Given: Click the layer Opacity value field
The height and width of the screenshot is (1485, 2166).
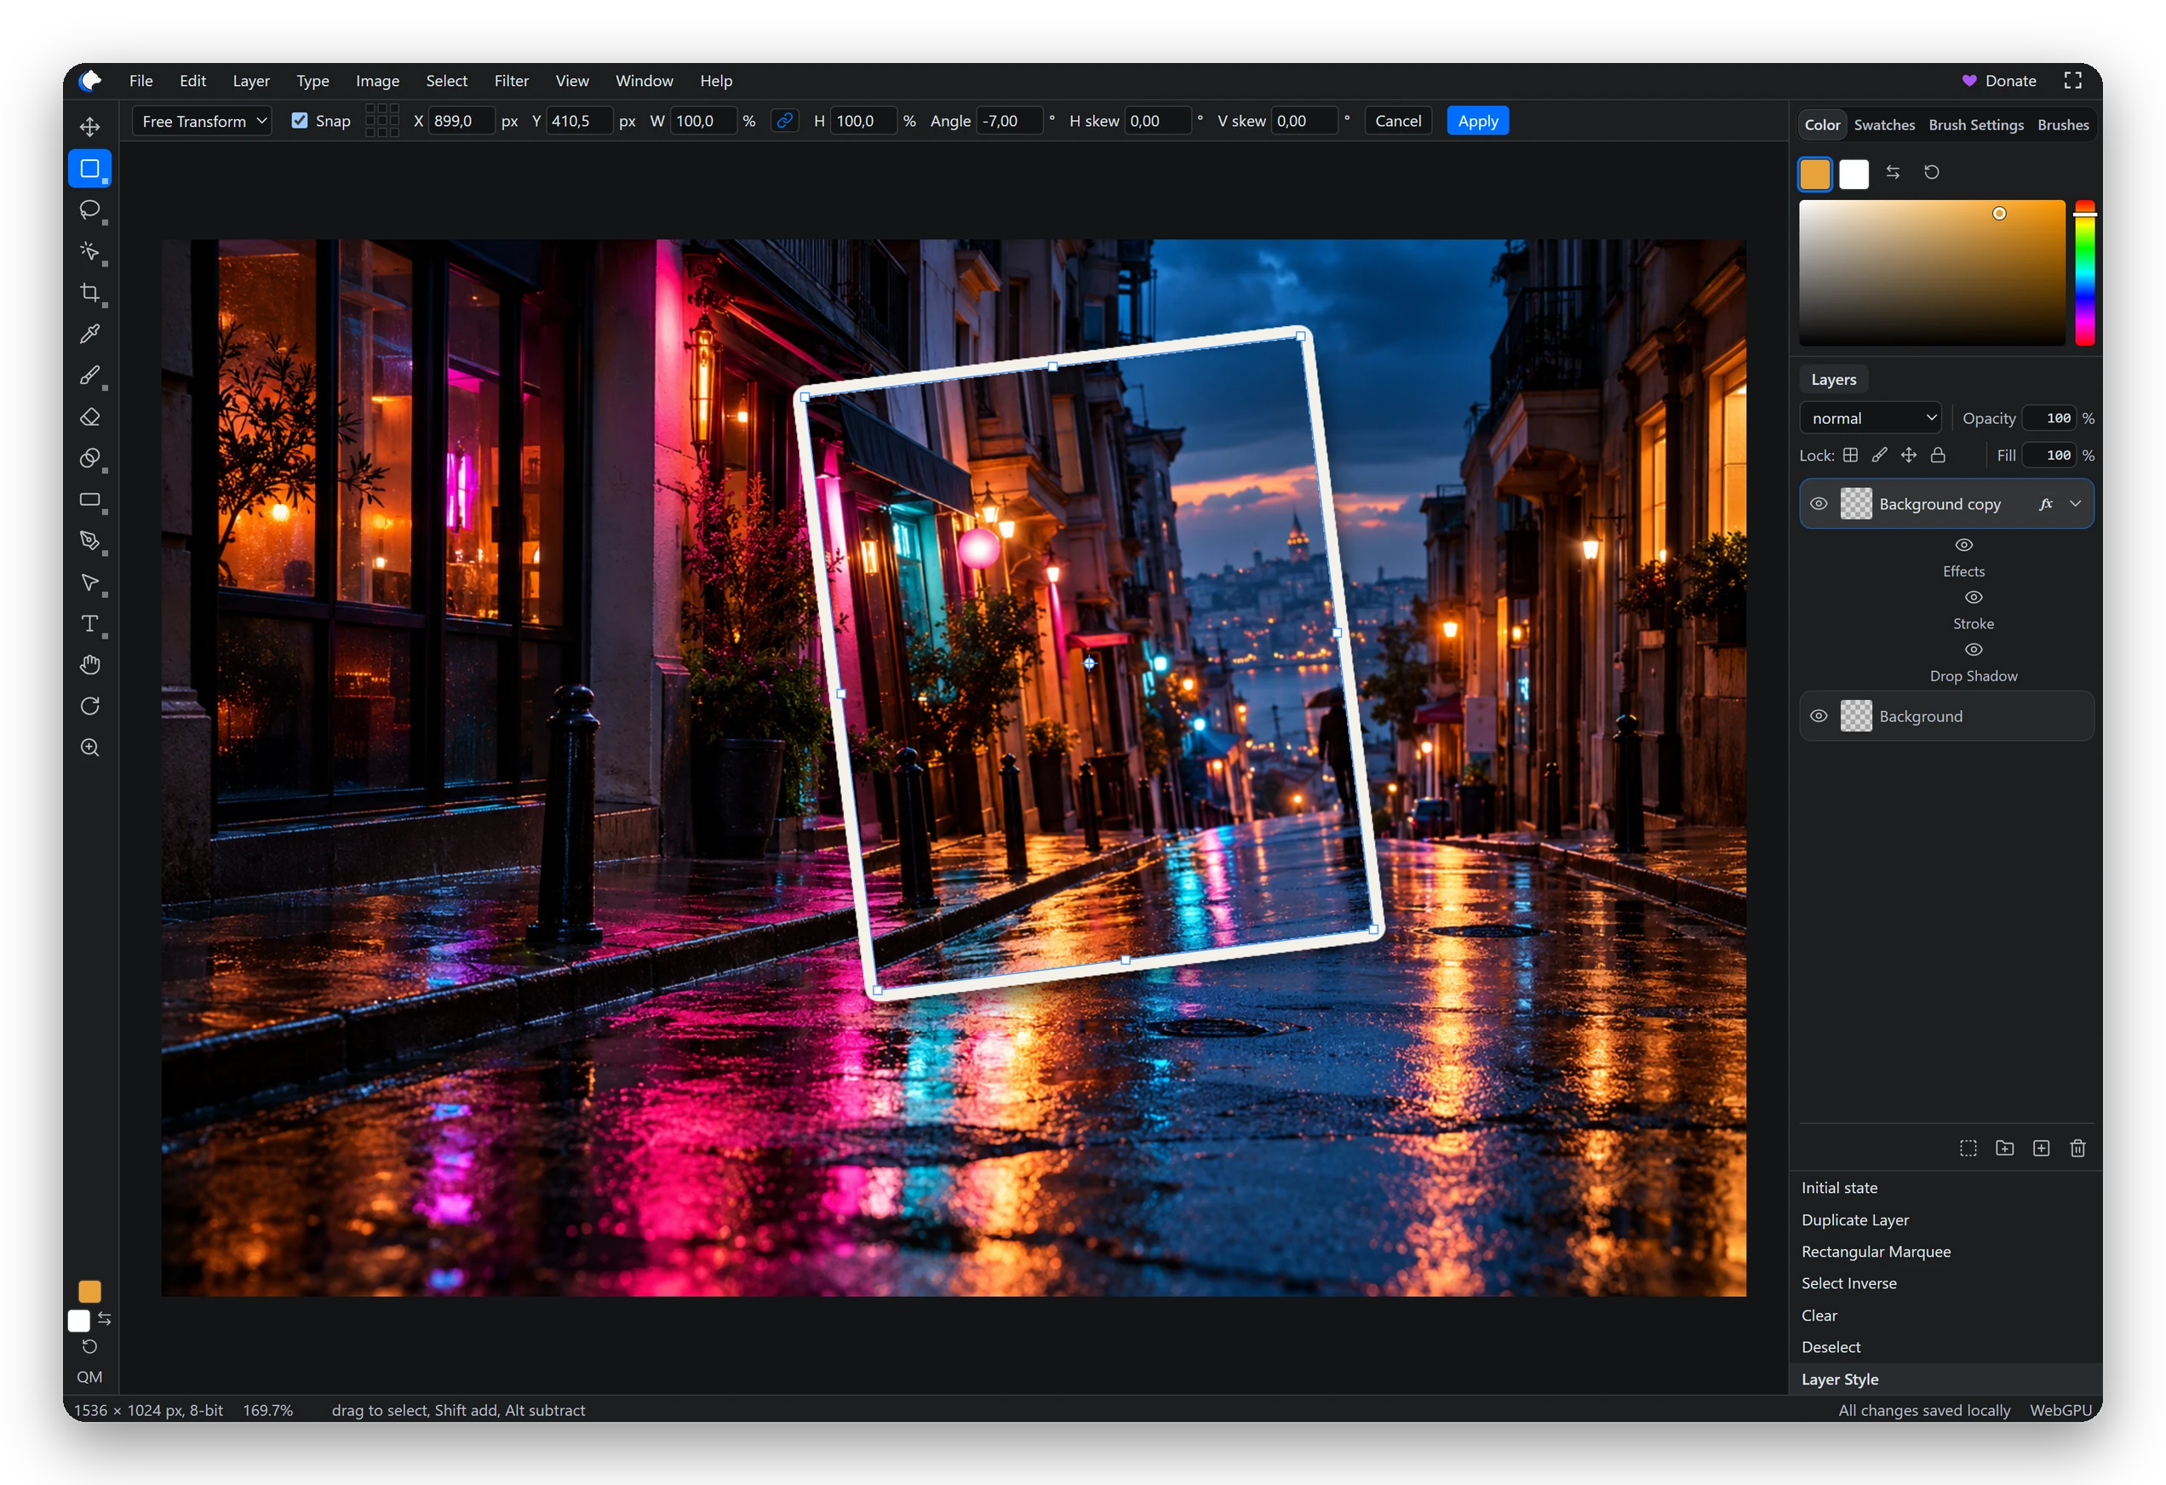Looking at the screenshot, I should pyautogui.click(x=2050, y=419).
